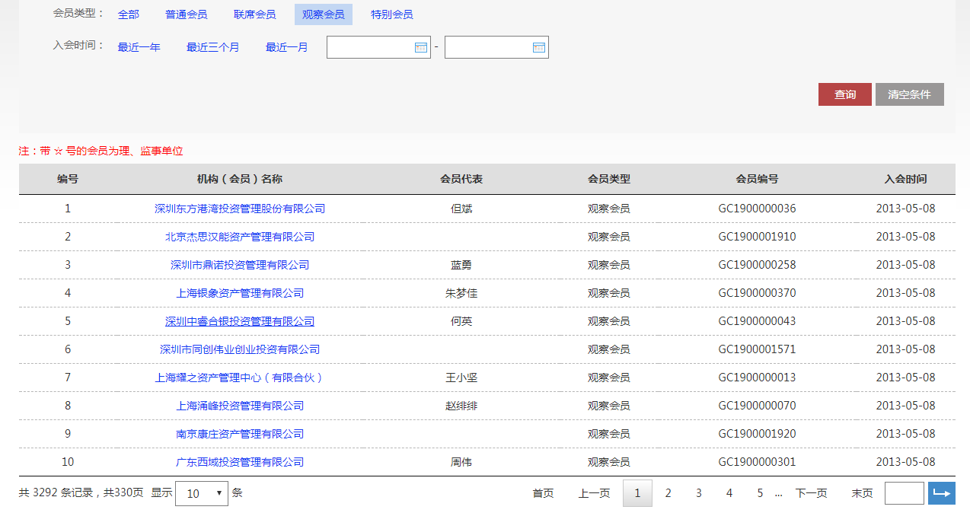Click representative name 赵绯绯
970x513 pixels.
coord(461,406)
